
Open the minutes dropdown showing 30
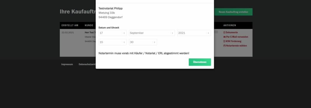coord(143,42)
